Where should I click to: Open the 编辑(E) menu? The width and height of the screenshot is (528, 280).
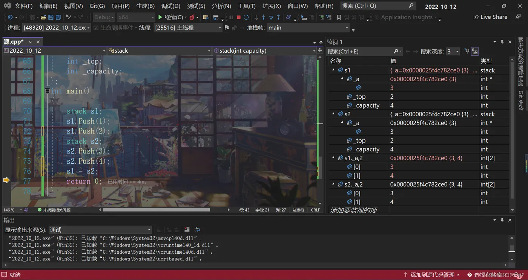tap(48, 6)
